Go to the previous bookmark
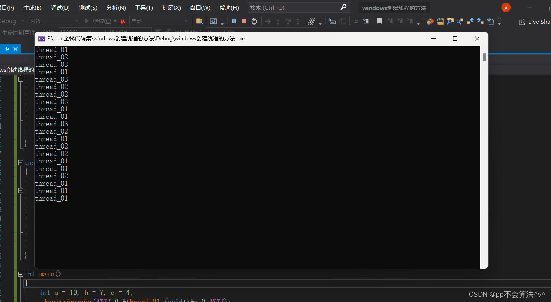 [390, 21]
